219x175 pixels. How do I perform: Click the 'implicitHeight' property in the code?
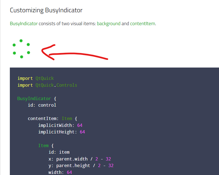pos(58,132)
